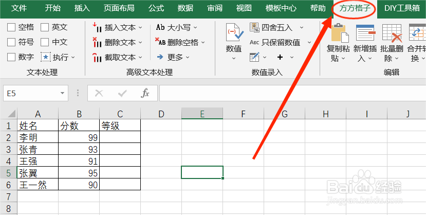This screenshot has height=215, width=426.
Task: Click the Insert Text icon
Action: point(97,27)
